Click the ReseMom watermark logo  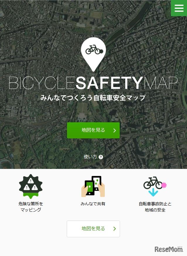[169, 249]
